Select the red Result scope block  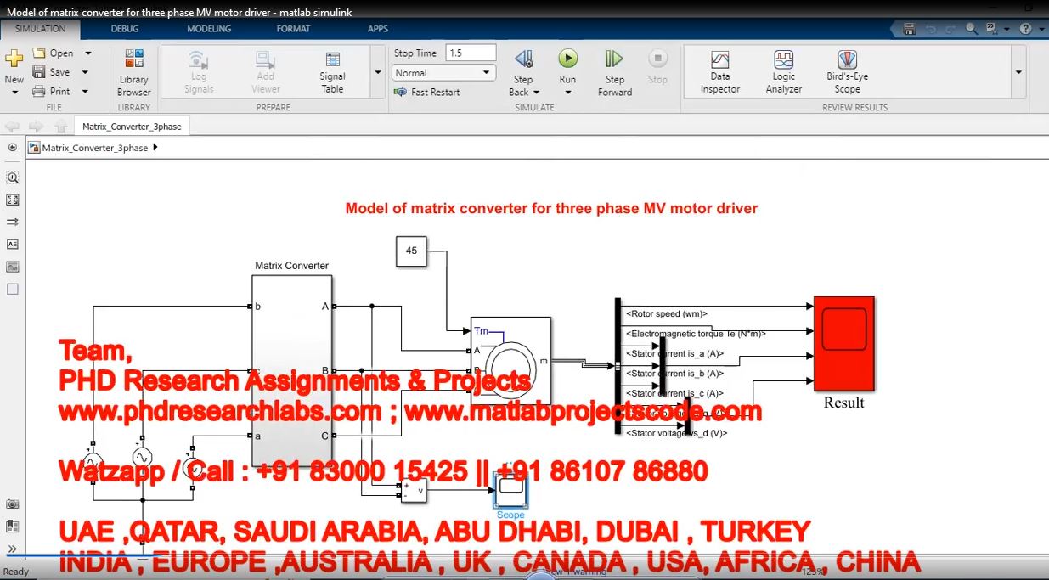click(843, 343)
